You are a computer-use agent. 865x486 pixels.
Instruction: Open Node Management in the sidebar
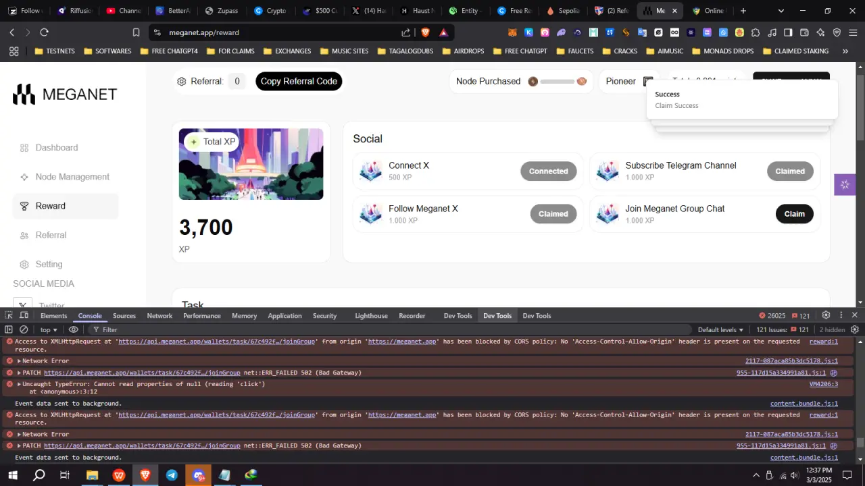[72, 177]
